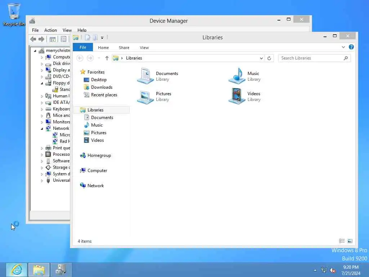Screen dimensions: 369x277
Task: Open the Music library icon
Action: pyautogui.click(x=236, y=76)
